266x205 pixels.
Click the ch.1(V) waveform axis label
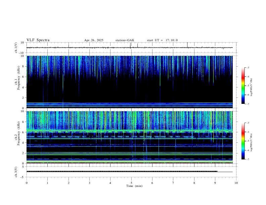[x=16, y=48]
